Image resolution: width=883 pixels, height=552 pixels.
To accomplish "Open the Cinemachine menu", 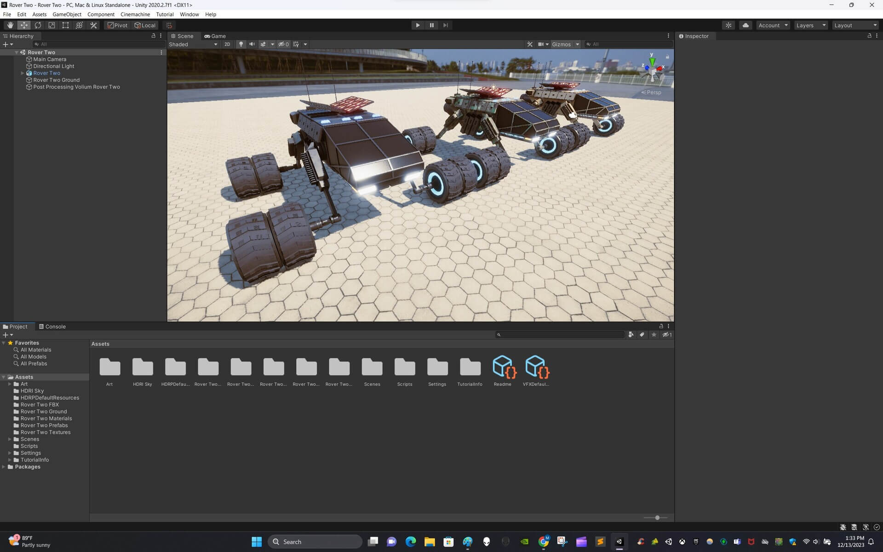I will (x=135, y=14).
